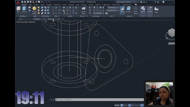The image size is (190, 107).
Task: Switch to the Solid ribbon tab
Action: coord(30,5)
